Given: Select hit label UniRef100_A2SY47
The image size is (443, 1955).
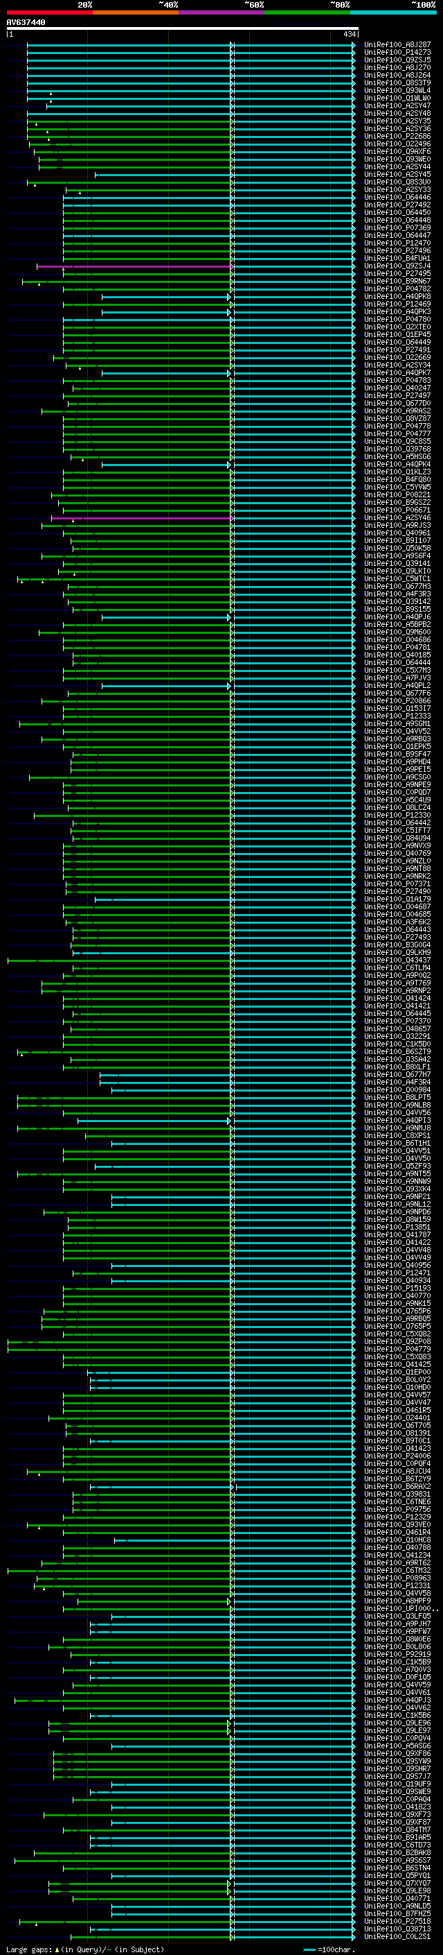Looking at the screenshot, I should point(397,105).
